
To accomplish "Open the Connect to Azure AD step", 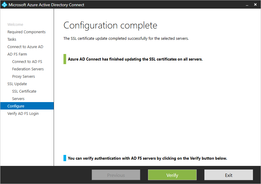I will [x=25, y=47].
